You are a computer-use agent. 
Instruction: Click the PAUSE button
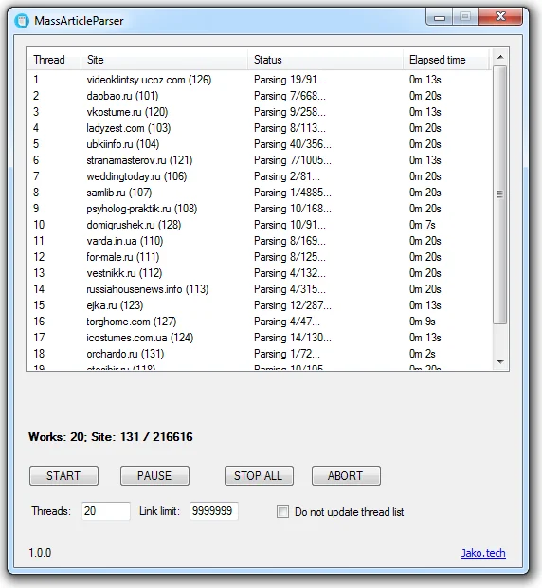(154, 476)
